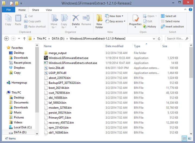195x143 pixels.
Task: Refresh the current folder
Action: tap(159, 39)
